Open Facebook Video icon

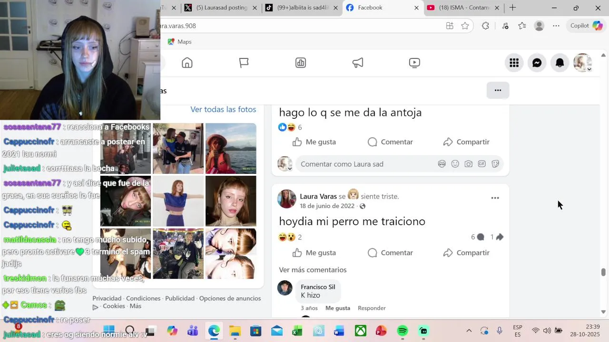point(414,63)
